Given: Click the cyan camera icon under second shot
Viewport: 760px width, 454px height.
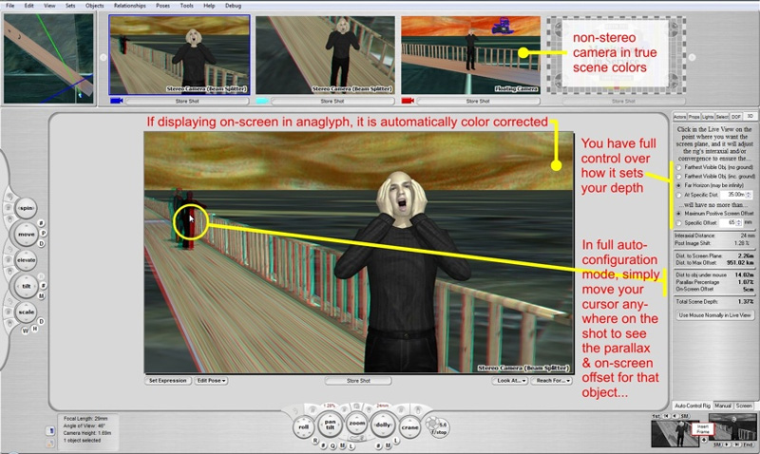Looking at the screenshot, I should (x=262, y=101).
